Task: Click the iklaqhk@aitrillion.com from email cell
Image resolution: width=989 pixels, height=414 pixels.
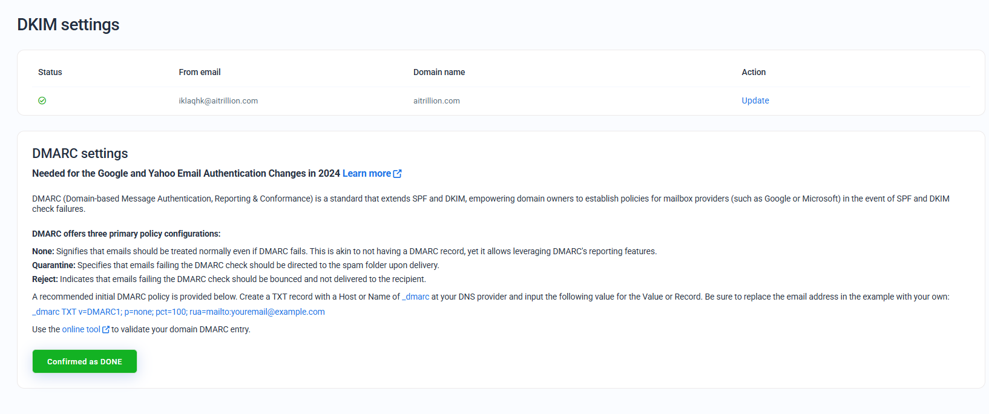Action: tap(218, 101)
